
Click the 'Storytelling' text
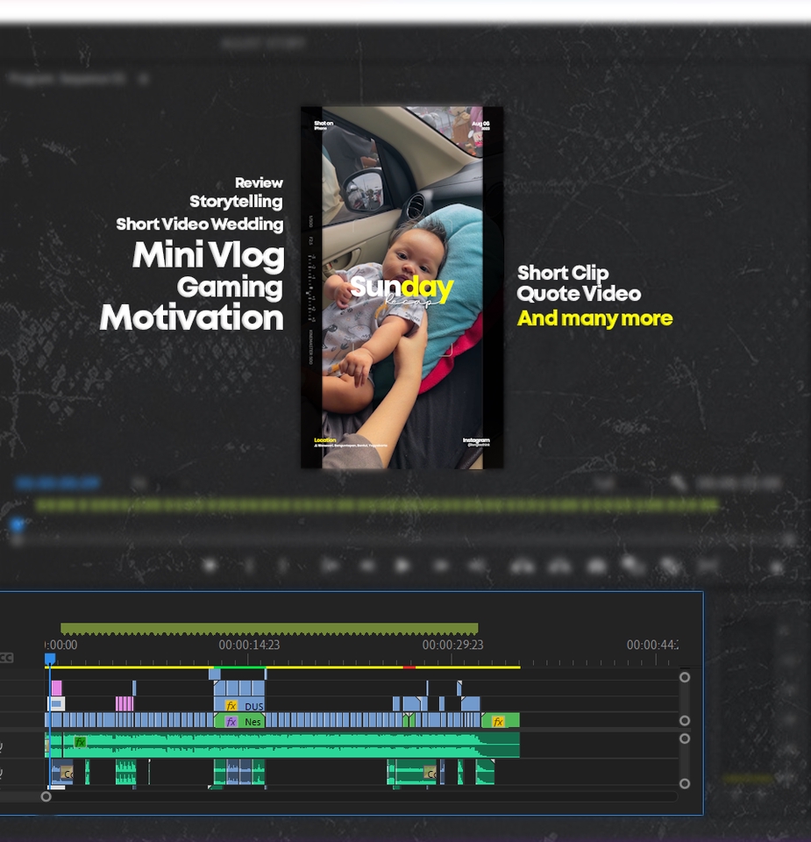click(236, 202)
